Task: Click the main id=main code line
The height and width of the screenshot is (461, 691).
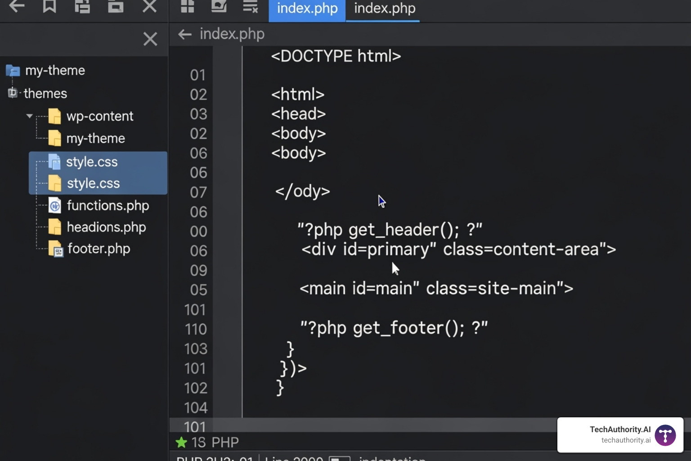Action: [x=436, y=289]
